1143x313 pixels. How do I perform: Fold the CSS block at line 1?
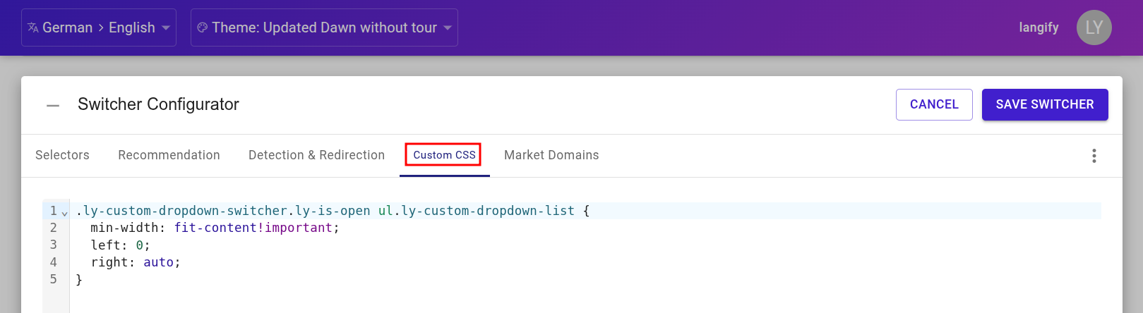[x=65, y=212]
